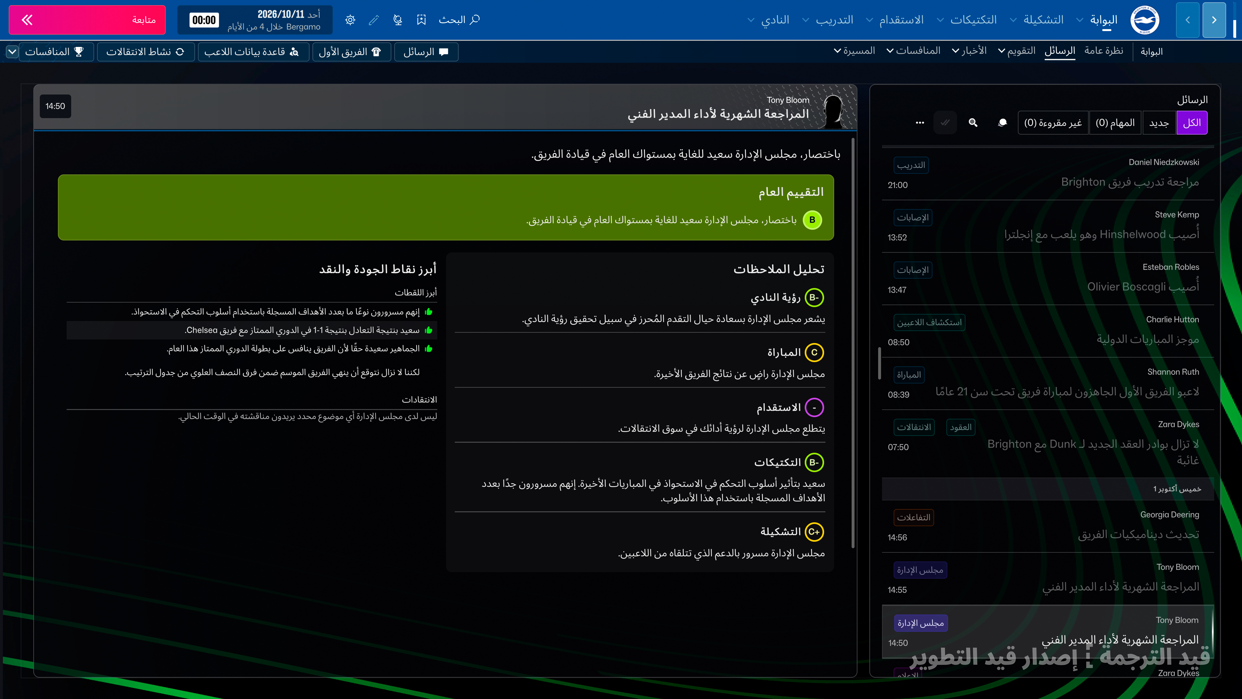Expand the التدريب top menu
Image resolution: width=1242 pixels, height=699 pixels.
tap(827, 20)
